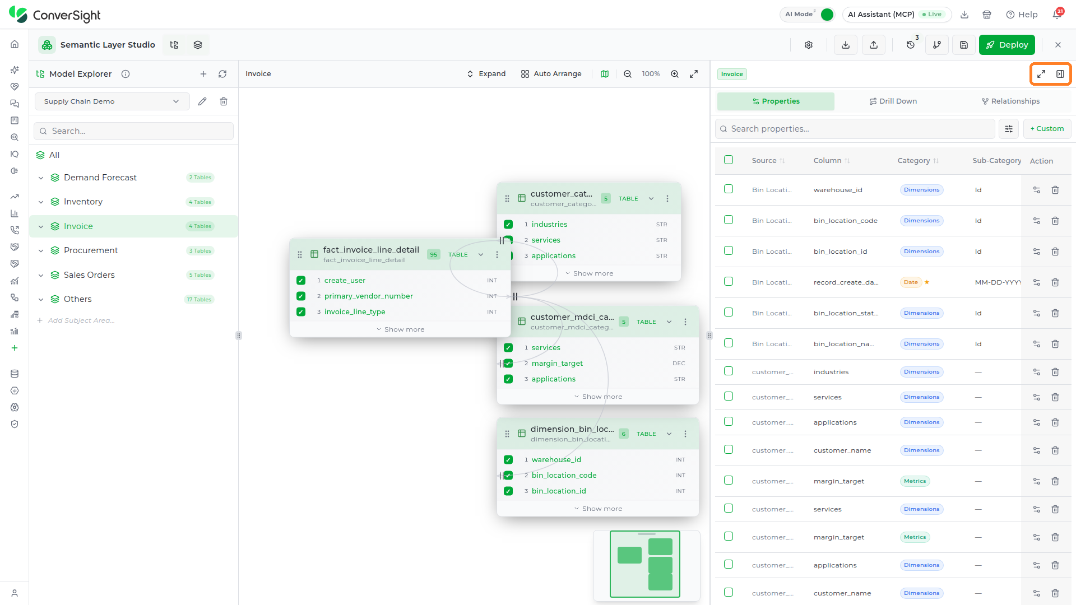Select the warehouse_id row checkbox

click(729, 189)
